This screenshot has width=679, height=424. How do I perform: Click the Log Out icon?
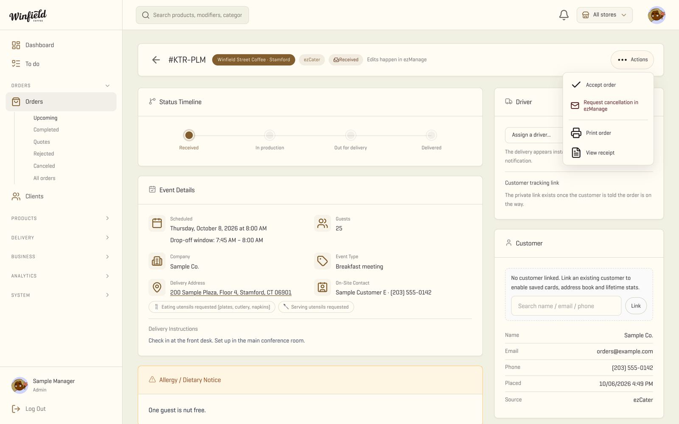point(16,409)
